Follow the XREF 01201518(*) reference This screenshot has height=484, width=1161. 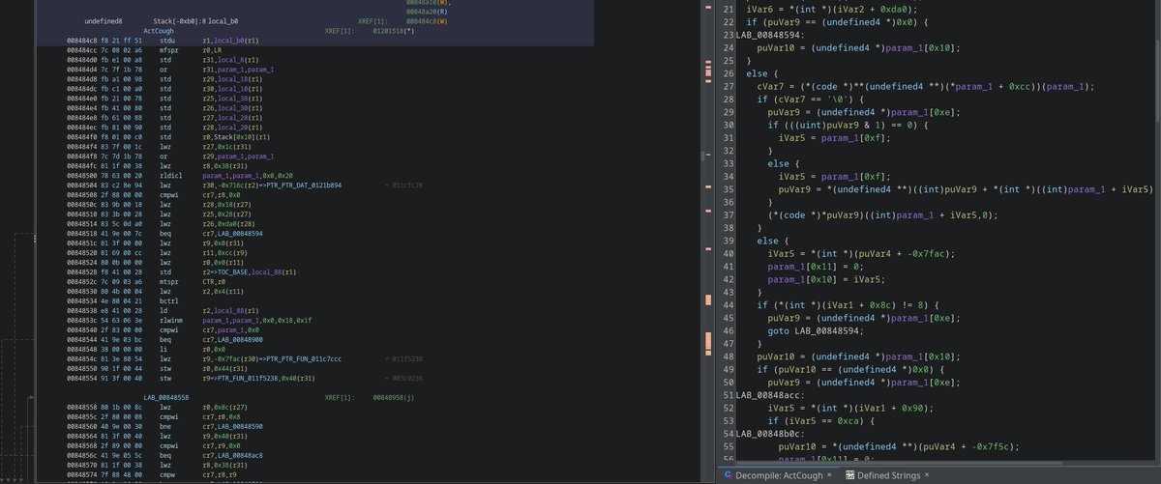pyautogui.click(x=393, y=31)
